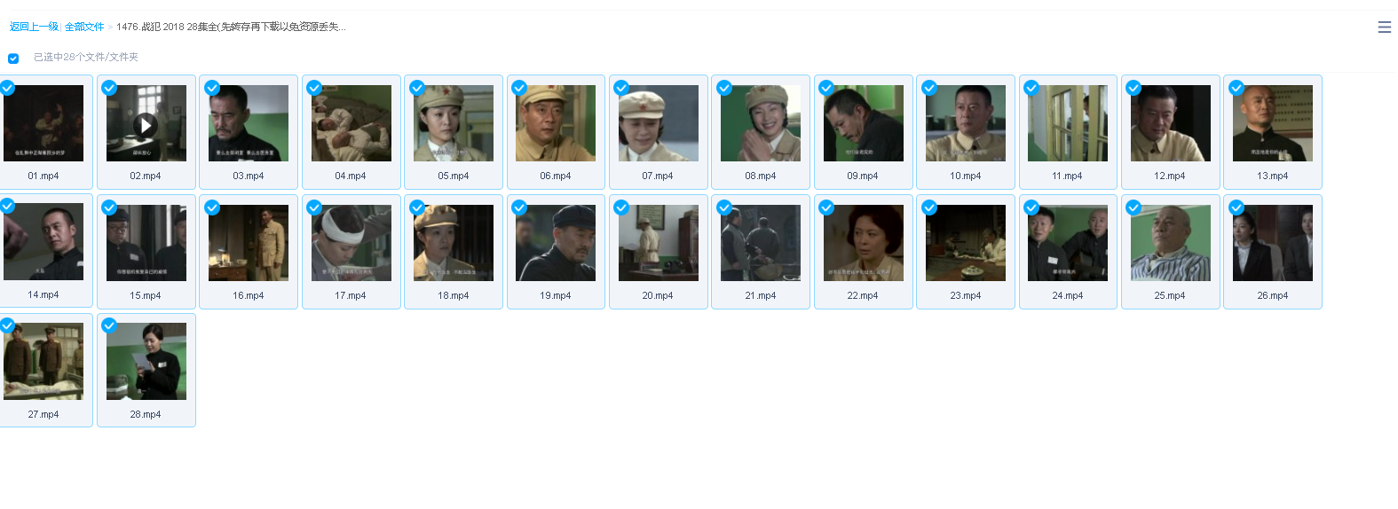Screen dimensions: 1398x509
Task: Select the 17.mp4 video thumbnail
Action: click(x=351, y=243)
